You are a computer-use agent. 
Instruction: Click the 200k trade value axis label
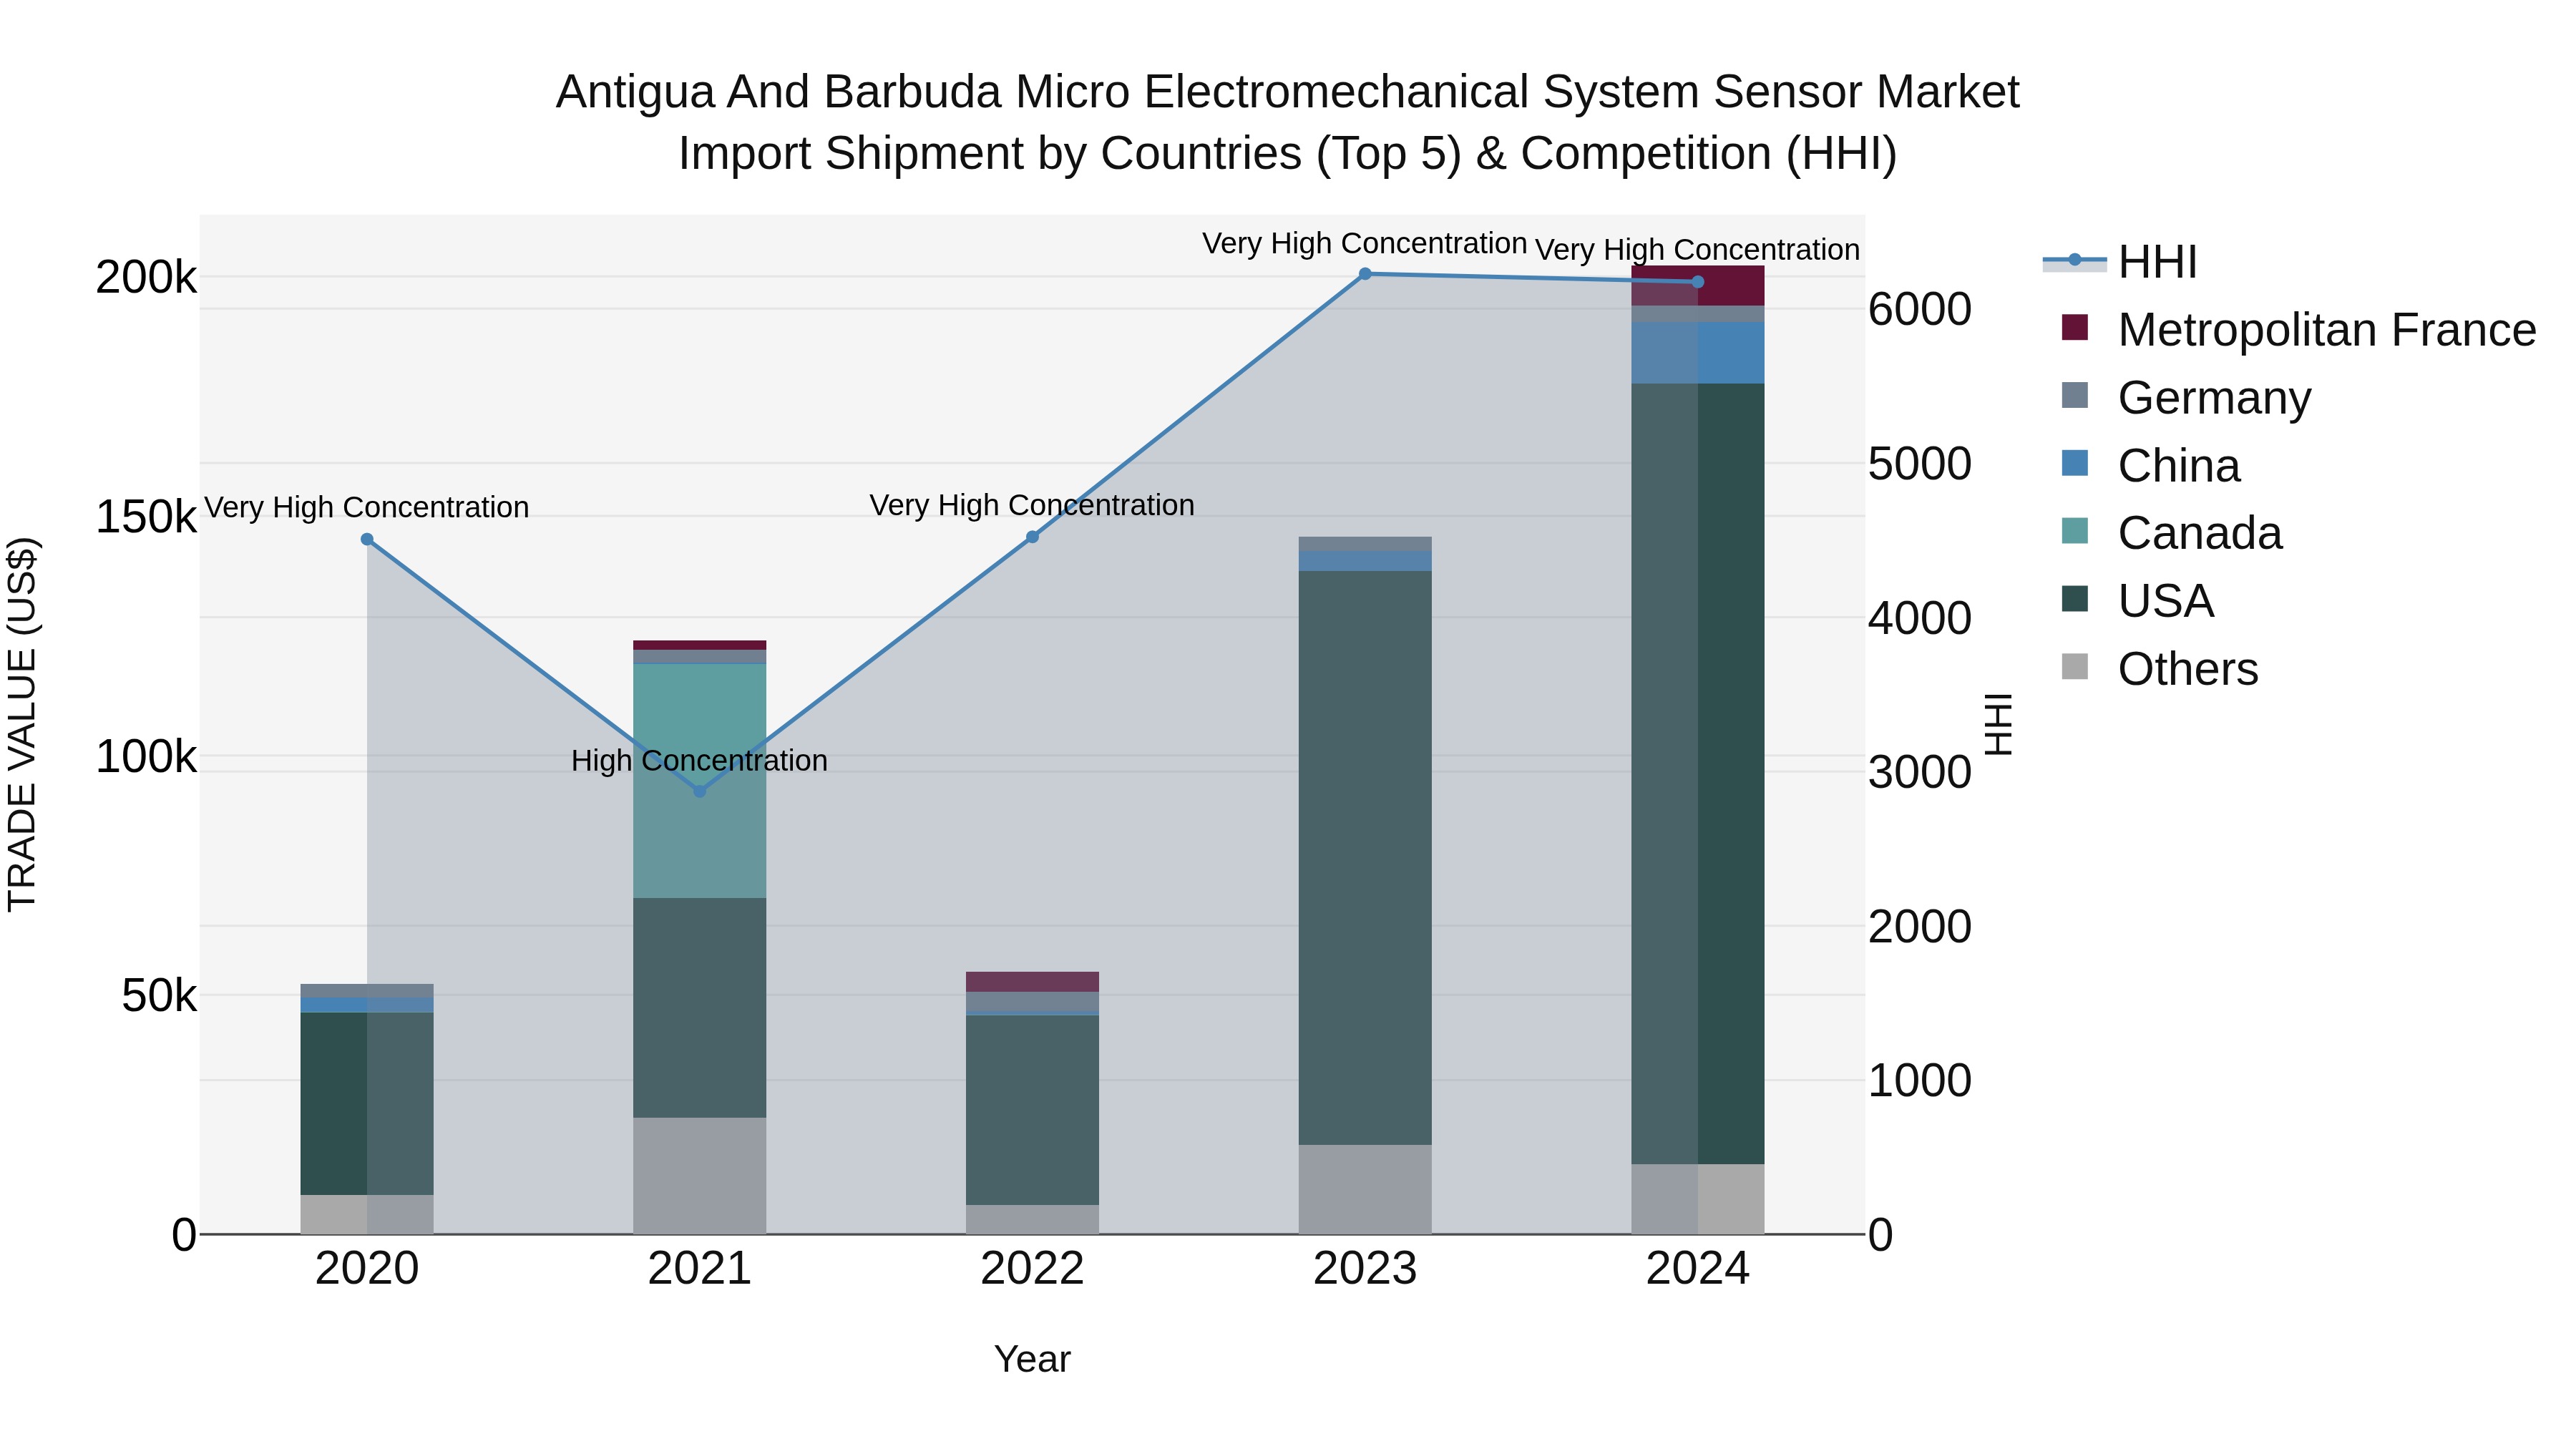(146, 278)
